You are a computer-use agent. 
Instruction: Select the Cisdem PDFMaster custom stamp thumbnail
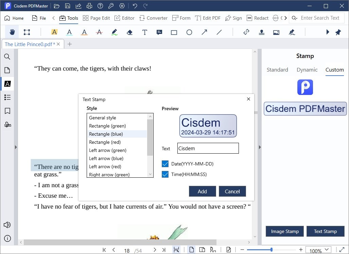(x=305, y=109)
